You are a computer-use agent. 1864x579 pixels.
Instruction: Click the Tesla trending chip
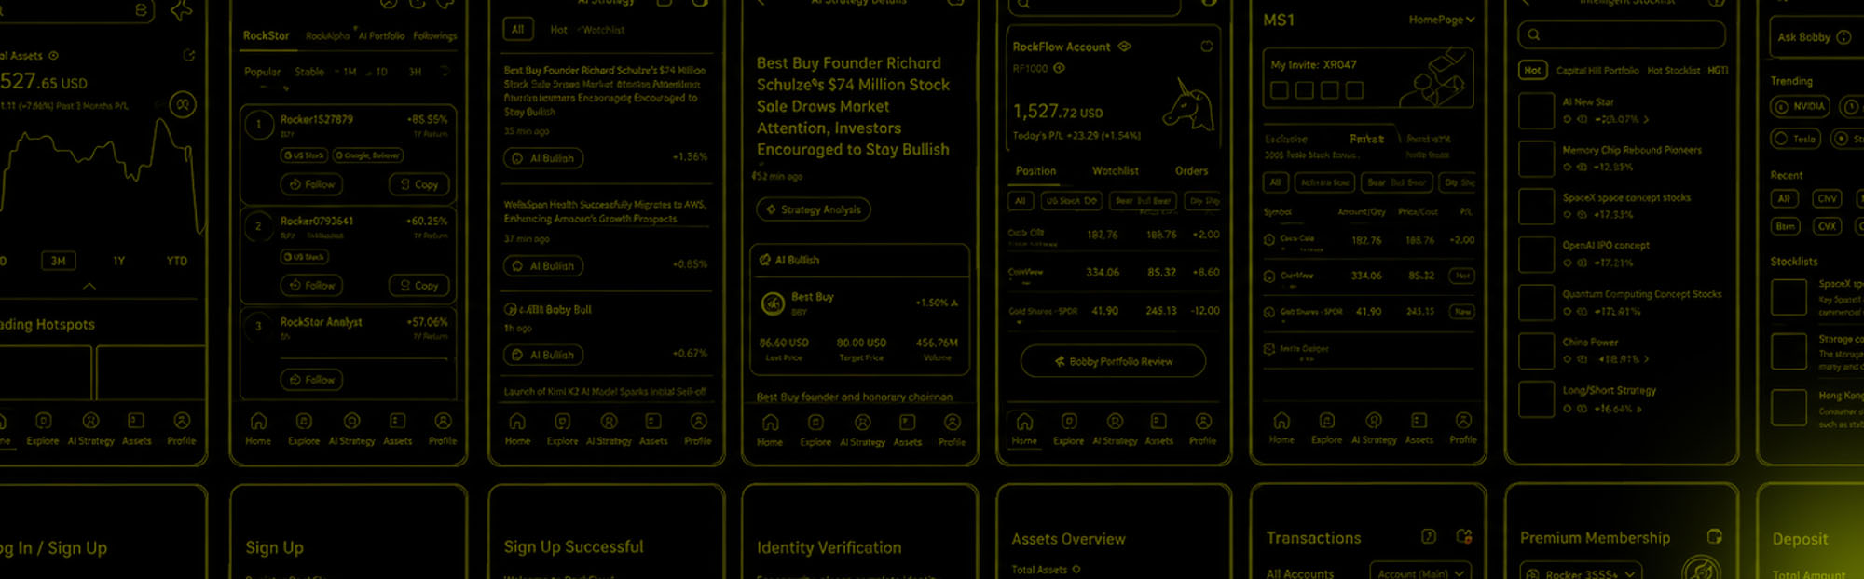click(x=1796, y=139)
